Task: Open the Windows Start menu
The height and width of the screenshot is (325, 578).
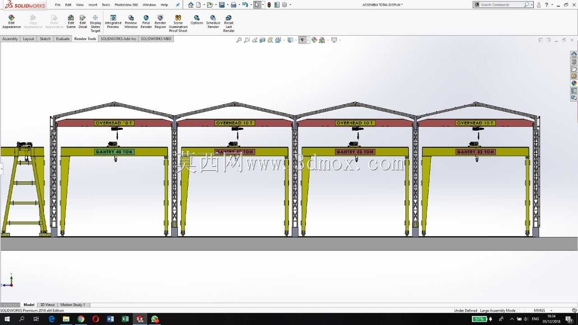Action: coord(7,319)
